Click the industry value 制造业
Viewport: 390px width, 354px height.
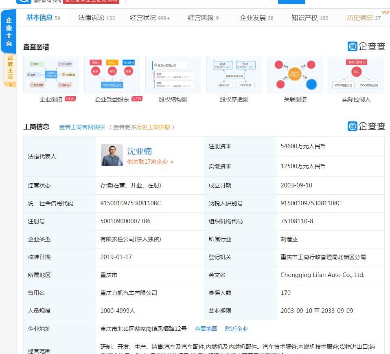coord(289,239)
